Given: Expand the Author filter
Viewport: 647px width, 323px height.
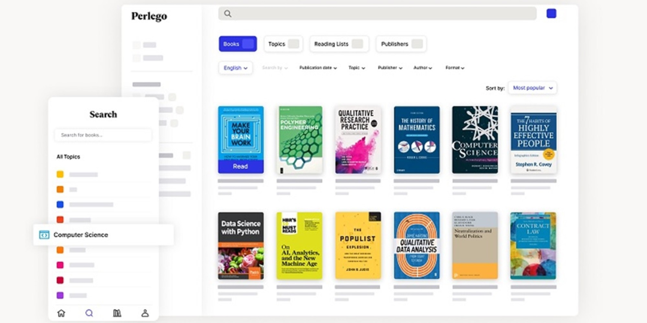Looking at the screenshot, I should click(x=422, y=68).
